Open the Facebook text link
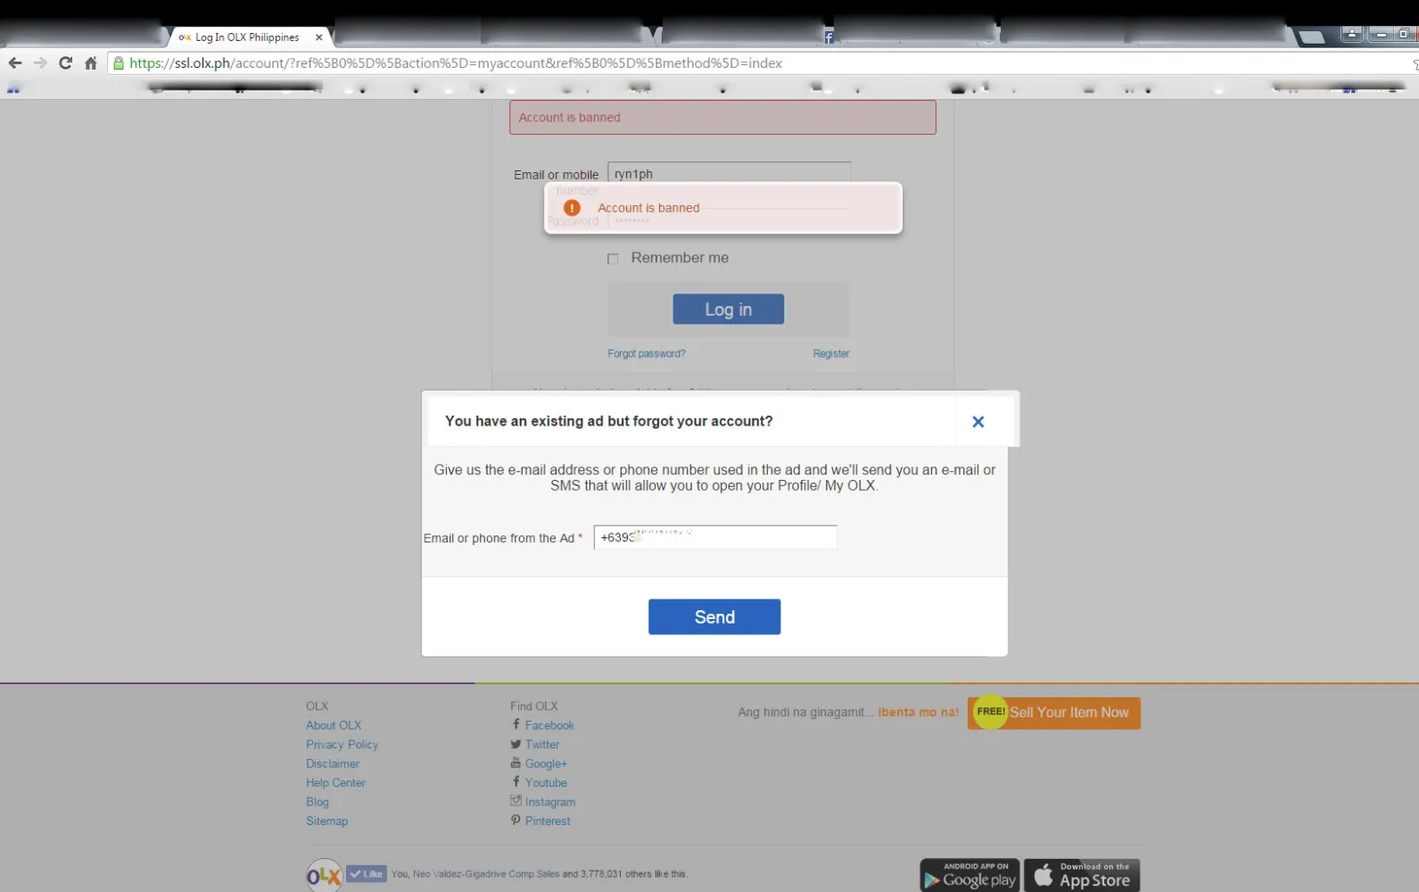The height and width of the screenshot is (892, 1419). pyautogui.click(x=549, y=726)
